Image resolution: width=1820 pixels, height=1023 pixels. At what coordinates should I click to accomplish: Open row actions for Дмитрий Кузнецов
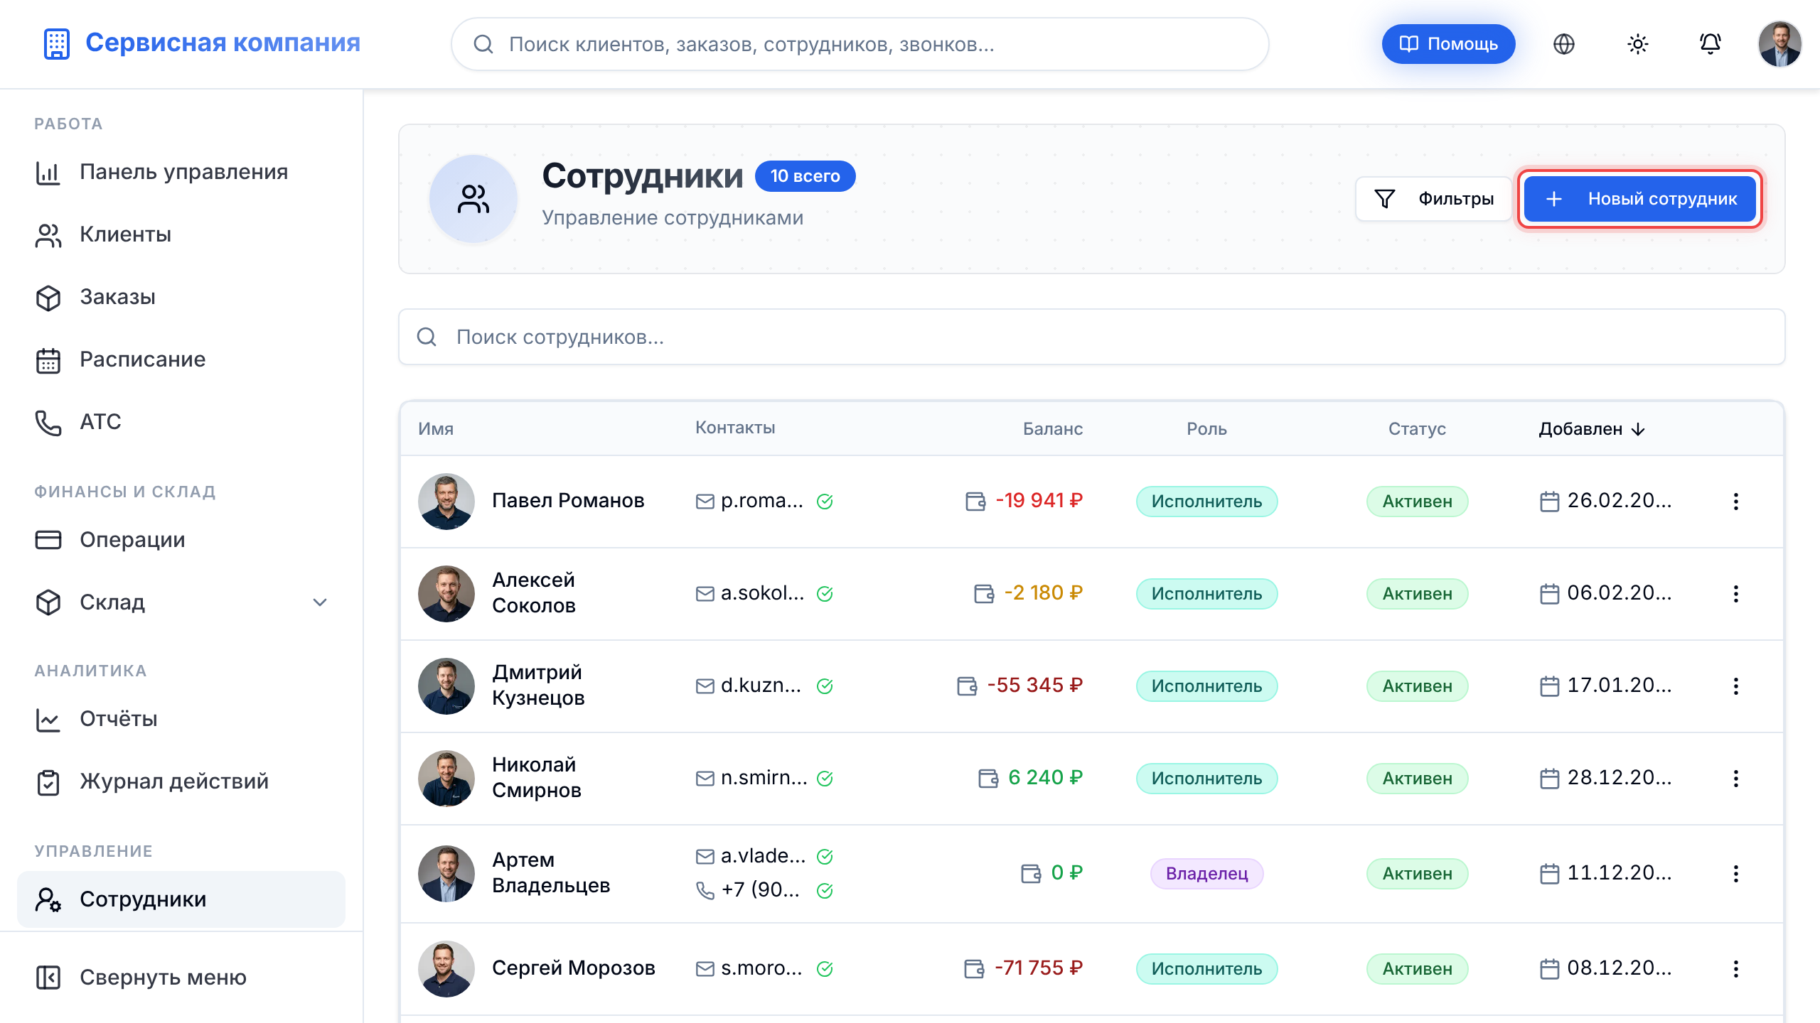[x=1736, y=686]
